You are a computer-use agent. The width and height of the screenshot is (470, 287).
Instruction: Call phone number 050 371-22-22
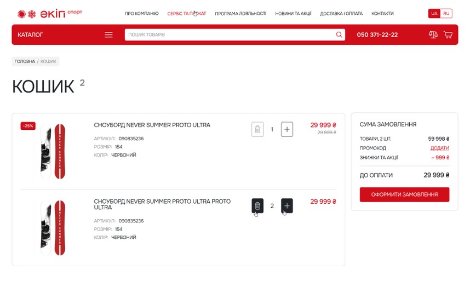coord(377,35)
